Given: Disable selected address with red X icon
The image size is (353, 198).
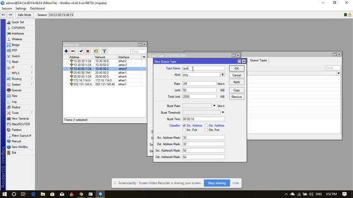Looking at the screenshot, I should pos(88,51).
